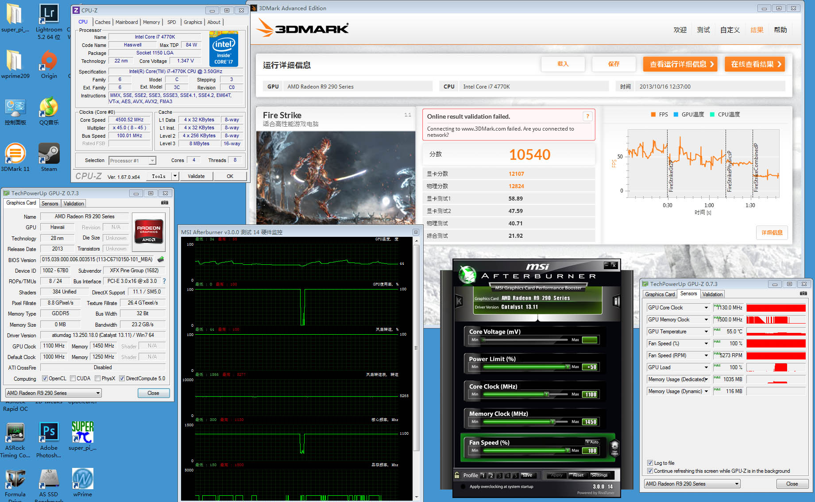The image size is (815, 502).
Task: Click the BIOS upload icon in GPU-Z
Action: (x=161, y=259)
